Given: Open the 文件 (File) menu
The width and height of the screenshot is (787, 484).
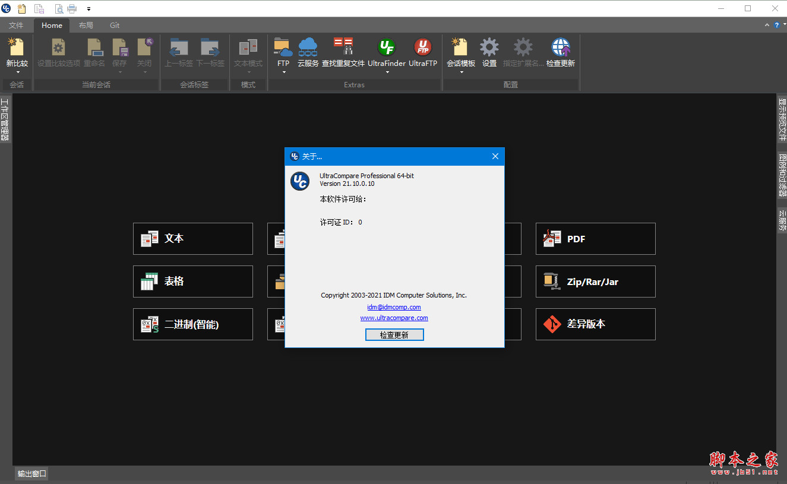Looking at the screenshot, I should point(16,25).
